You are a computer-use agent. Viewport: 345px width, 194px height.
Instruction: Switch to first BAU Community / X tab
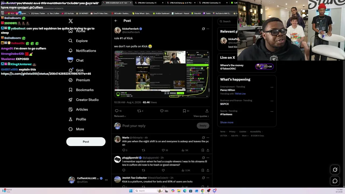149,3
